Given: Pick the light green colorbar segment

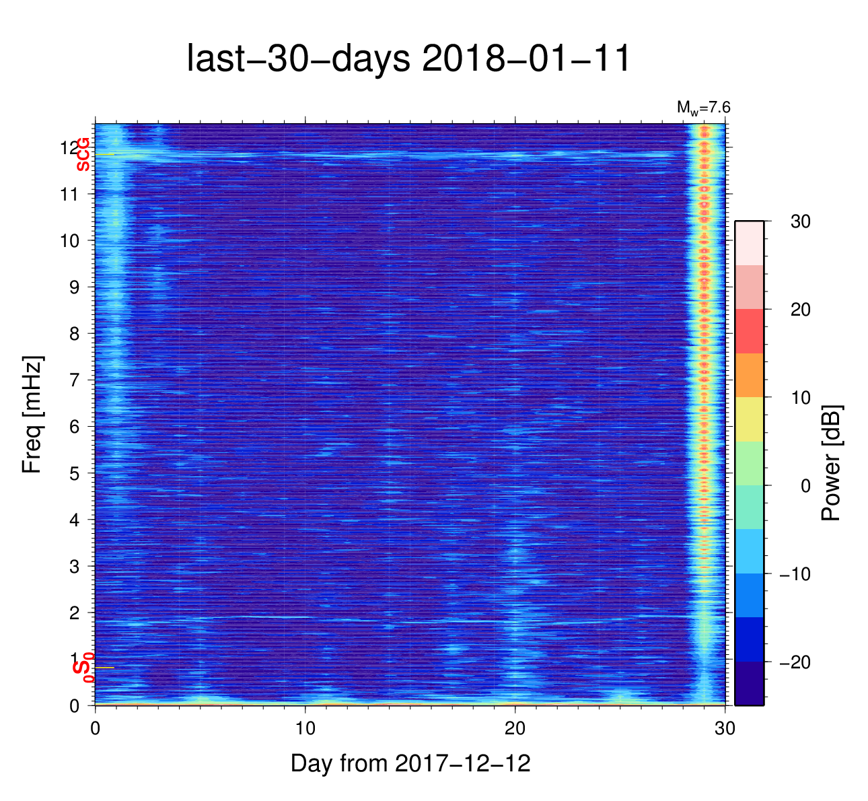Looking at the screenshot, I should tap(749, 463).
